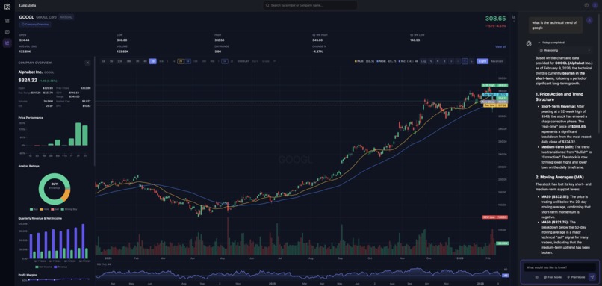This screenshot has width=602, height=286.
Task: Click the latest green volume bar label
Action: click(502, 243)
